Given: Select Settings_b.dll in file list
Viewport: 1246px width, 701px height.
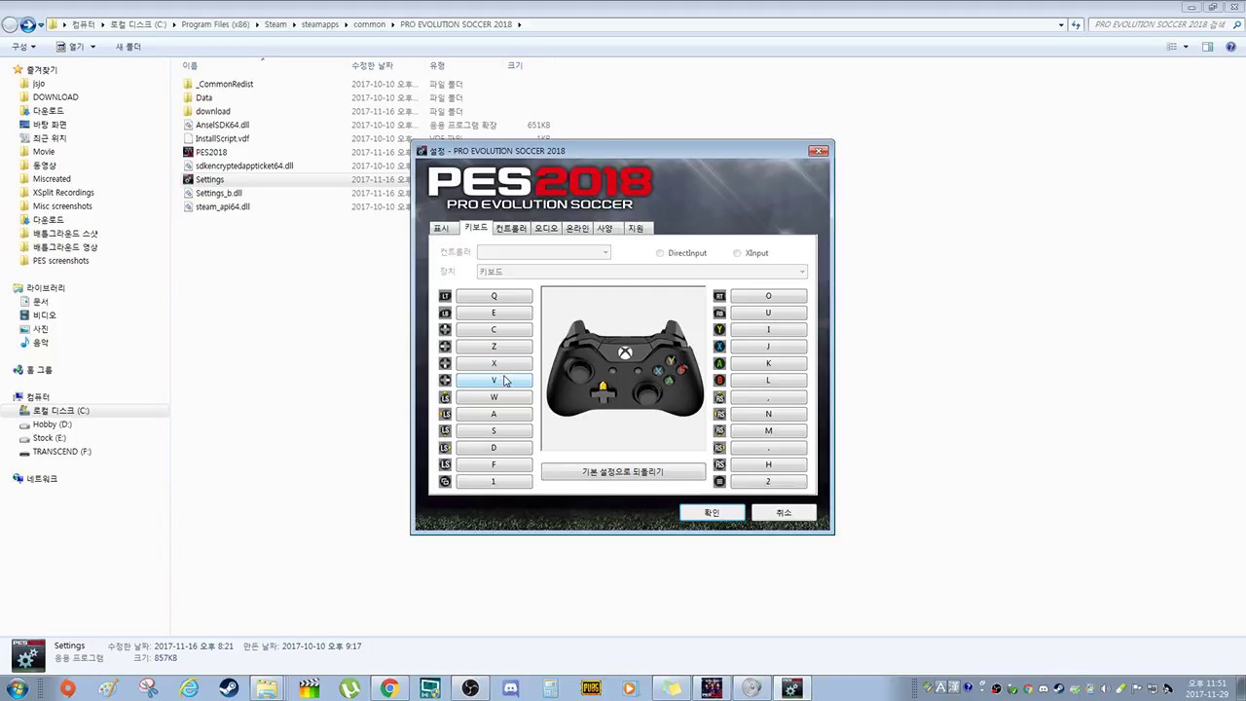Looking at the screenshot, I should point(219,193).
